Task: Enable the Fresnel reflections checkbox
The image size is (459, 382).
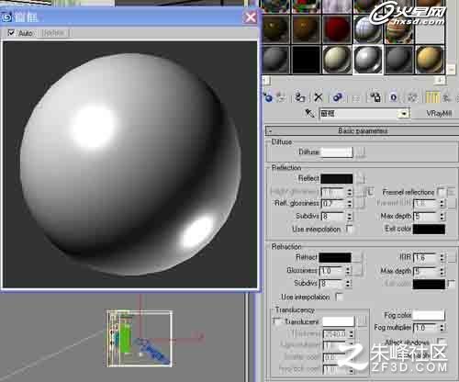Action: point(441,192)
